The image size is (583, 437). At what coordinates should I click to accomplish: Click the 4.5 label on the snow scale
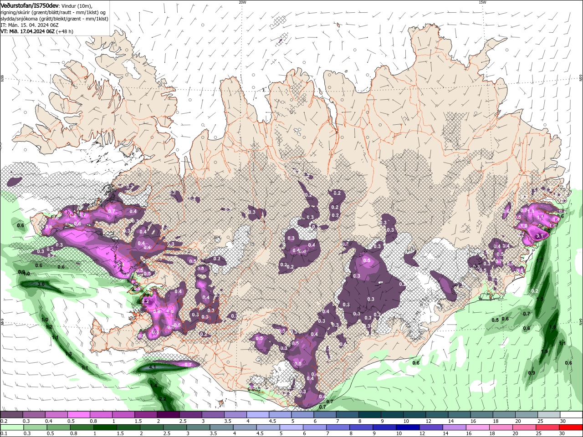272,421
